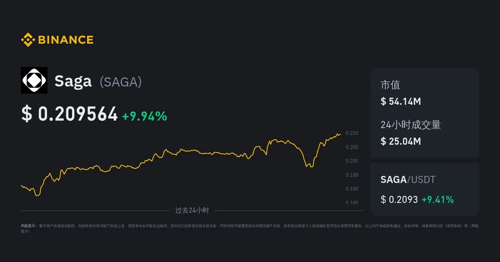Click the 《使用条款》 terms link in disclaimer
The image size is (500, 262).
coord(452,226)
